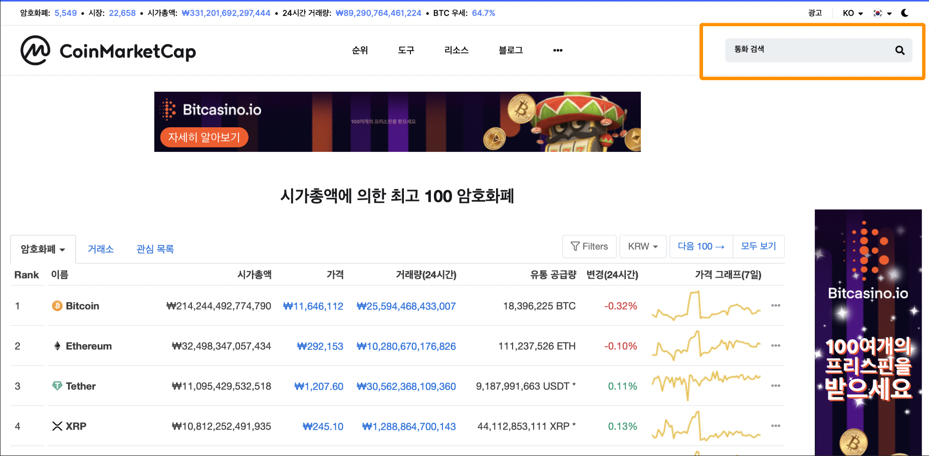Click Ethereum price ₩292,153
929x456 pixels.
pyautogui.click(x=320, y=346)
